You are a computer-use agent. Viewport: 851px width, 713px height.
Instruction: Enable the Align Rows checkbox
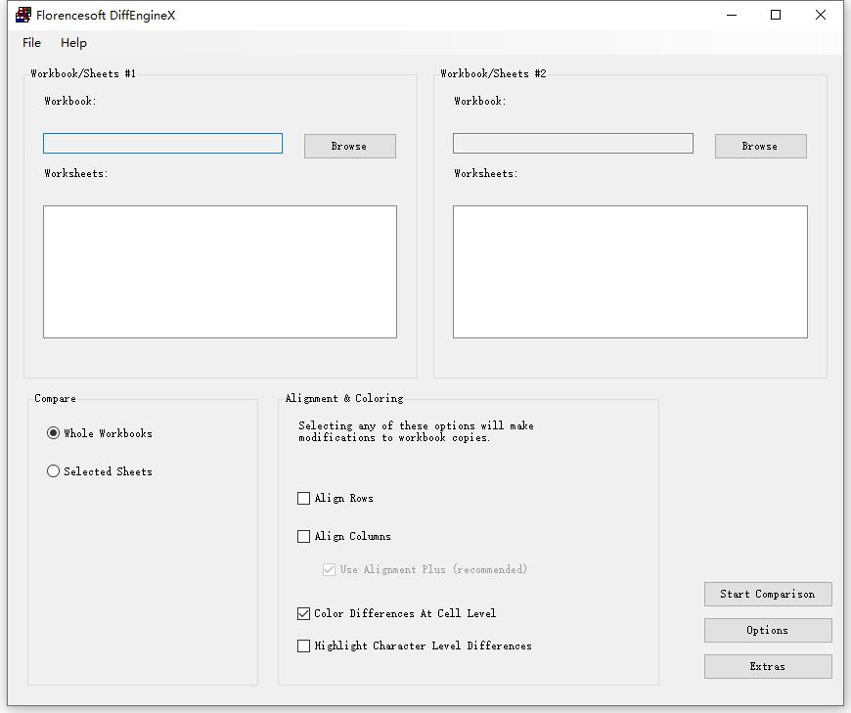coord(304,498)
